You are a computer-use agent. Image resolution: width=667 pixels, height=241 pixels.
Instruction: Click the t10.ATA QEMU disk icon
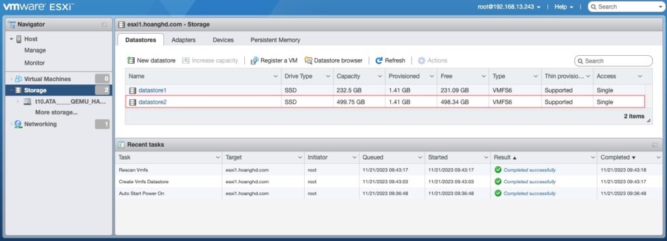(27, 102)
